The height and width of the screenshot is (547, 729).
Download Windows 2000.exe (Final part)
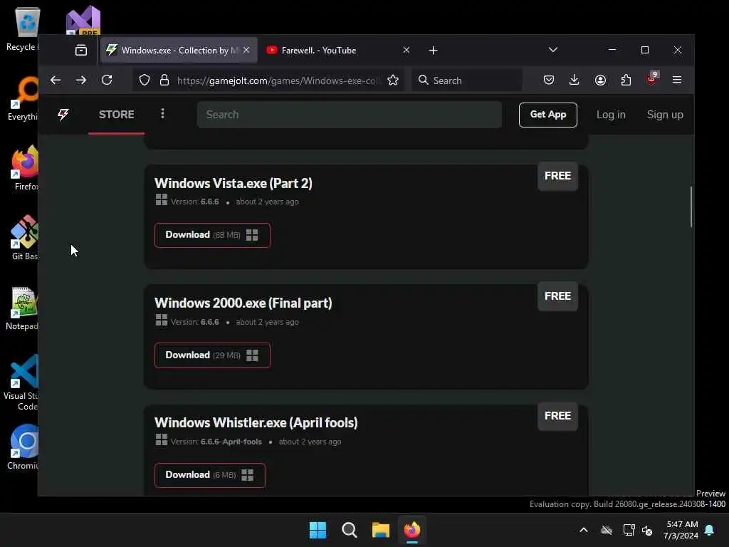[212, 355]
